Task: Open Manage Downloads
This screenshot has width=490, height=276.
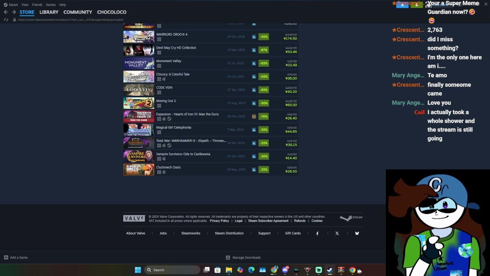Action: click(243, 258)
